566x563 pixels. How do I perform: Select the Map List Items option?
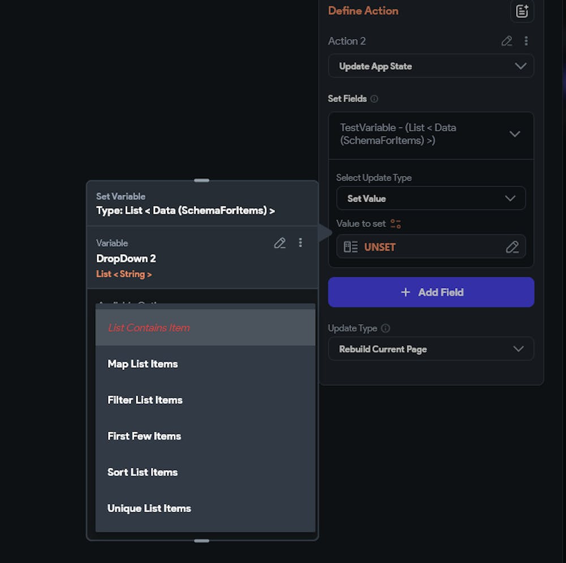(x=143, y=364)
